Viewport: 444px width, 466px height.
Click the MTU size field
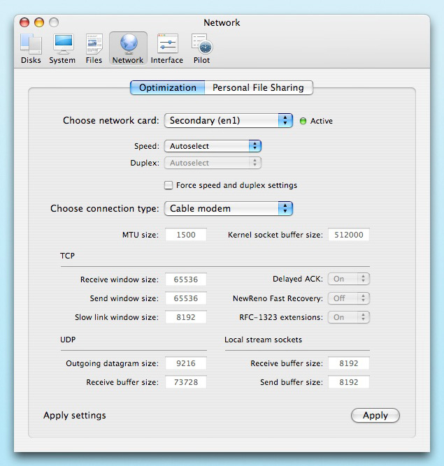click(x=186, y=235)
